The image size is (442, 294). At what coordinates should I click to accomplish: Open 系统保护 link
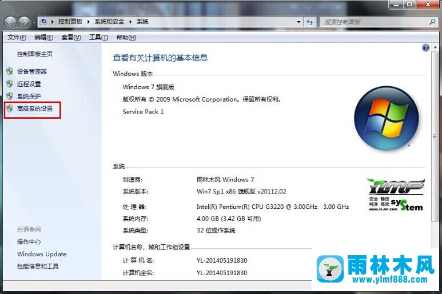tap(29, 96)
